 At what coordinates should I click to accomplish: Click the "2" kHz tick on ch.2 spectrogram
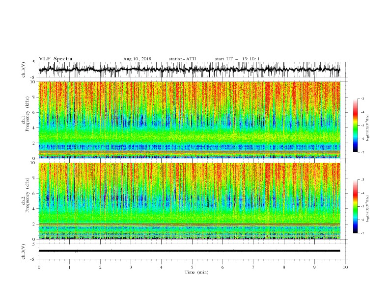point(35,224)
